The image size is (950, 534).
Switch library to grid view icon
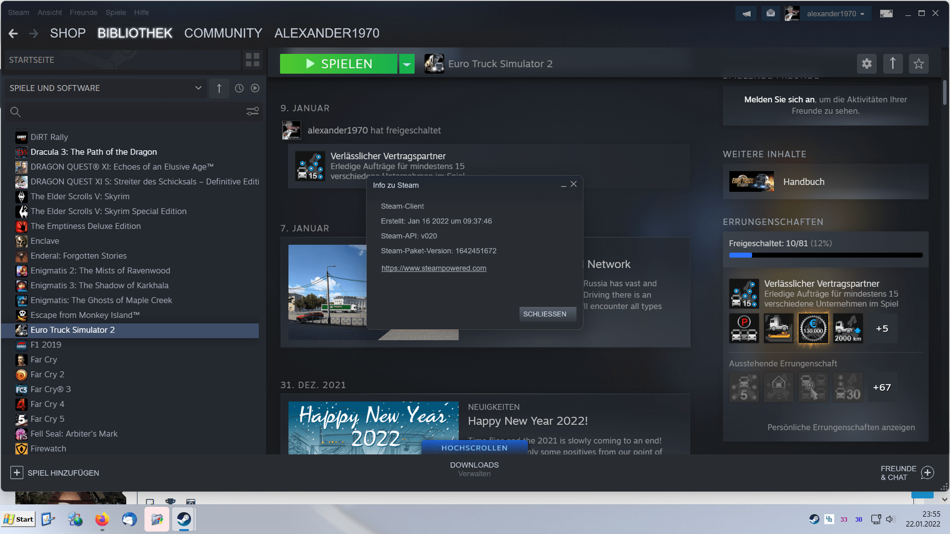tap(252, 60)
